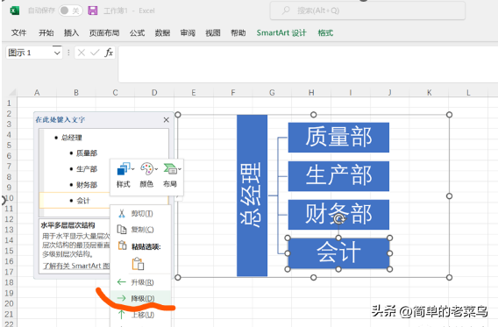Image resolution: width=498 pixels, height=327 pixels.
Task: Click the fx insert function icon
Action: pyautogui.click(x=109, y=53)
